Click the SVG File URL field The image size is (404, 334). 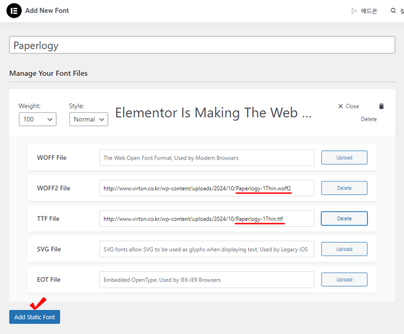[x=206, y=249]
